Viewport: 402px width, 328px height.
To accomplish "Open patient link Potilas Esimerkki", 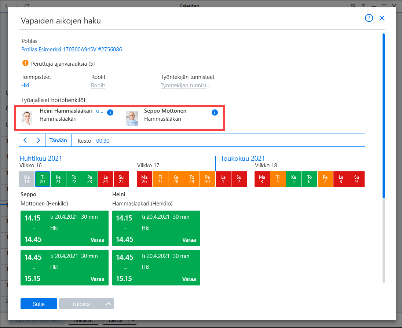I will [72, 50].
